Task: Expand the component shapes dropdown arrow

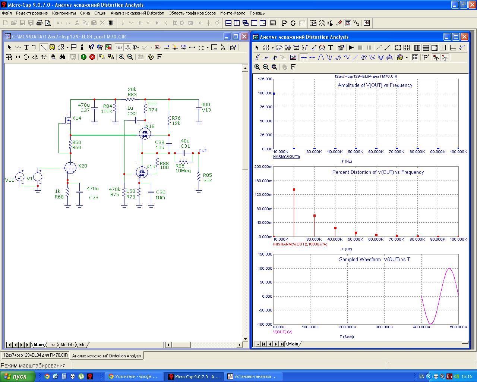Action: pyautogui.click(x=67, y=47)
